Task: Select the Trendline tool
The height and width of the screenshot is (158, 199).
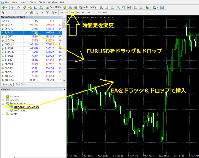Action: click(x=26, y=13)
